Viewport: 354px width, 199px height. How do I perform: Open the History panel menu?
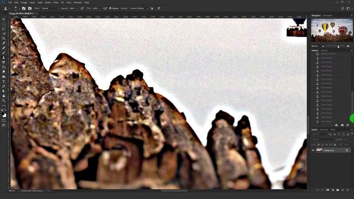[352, 50]
